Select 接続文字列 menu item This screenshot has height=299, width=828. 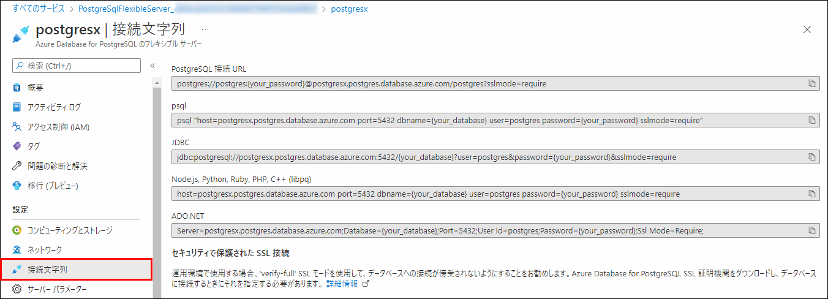tap(77, 269)
